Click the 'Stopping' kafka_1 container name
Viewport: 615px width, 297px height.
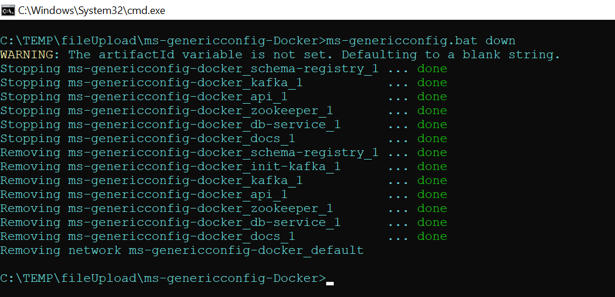coord(185,83)
